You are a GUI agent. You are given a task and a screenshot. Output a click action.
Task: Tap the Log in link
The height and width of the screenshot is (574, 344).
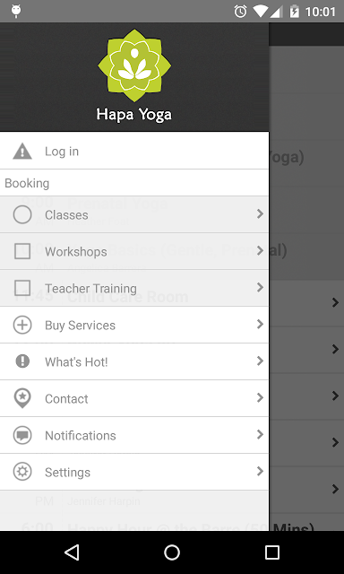coord(62,152)
